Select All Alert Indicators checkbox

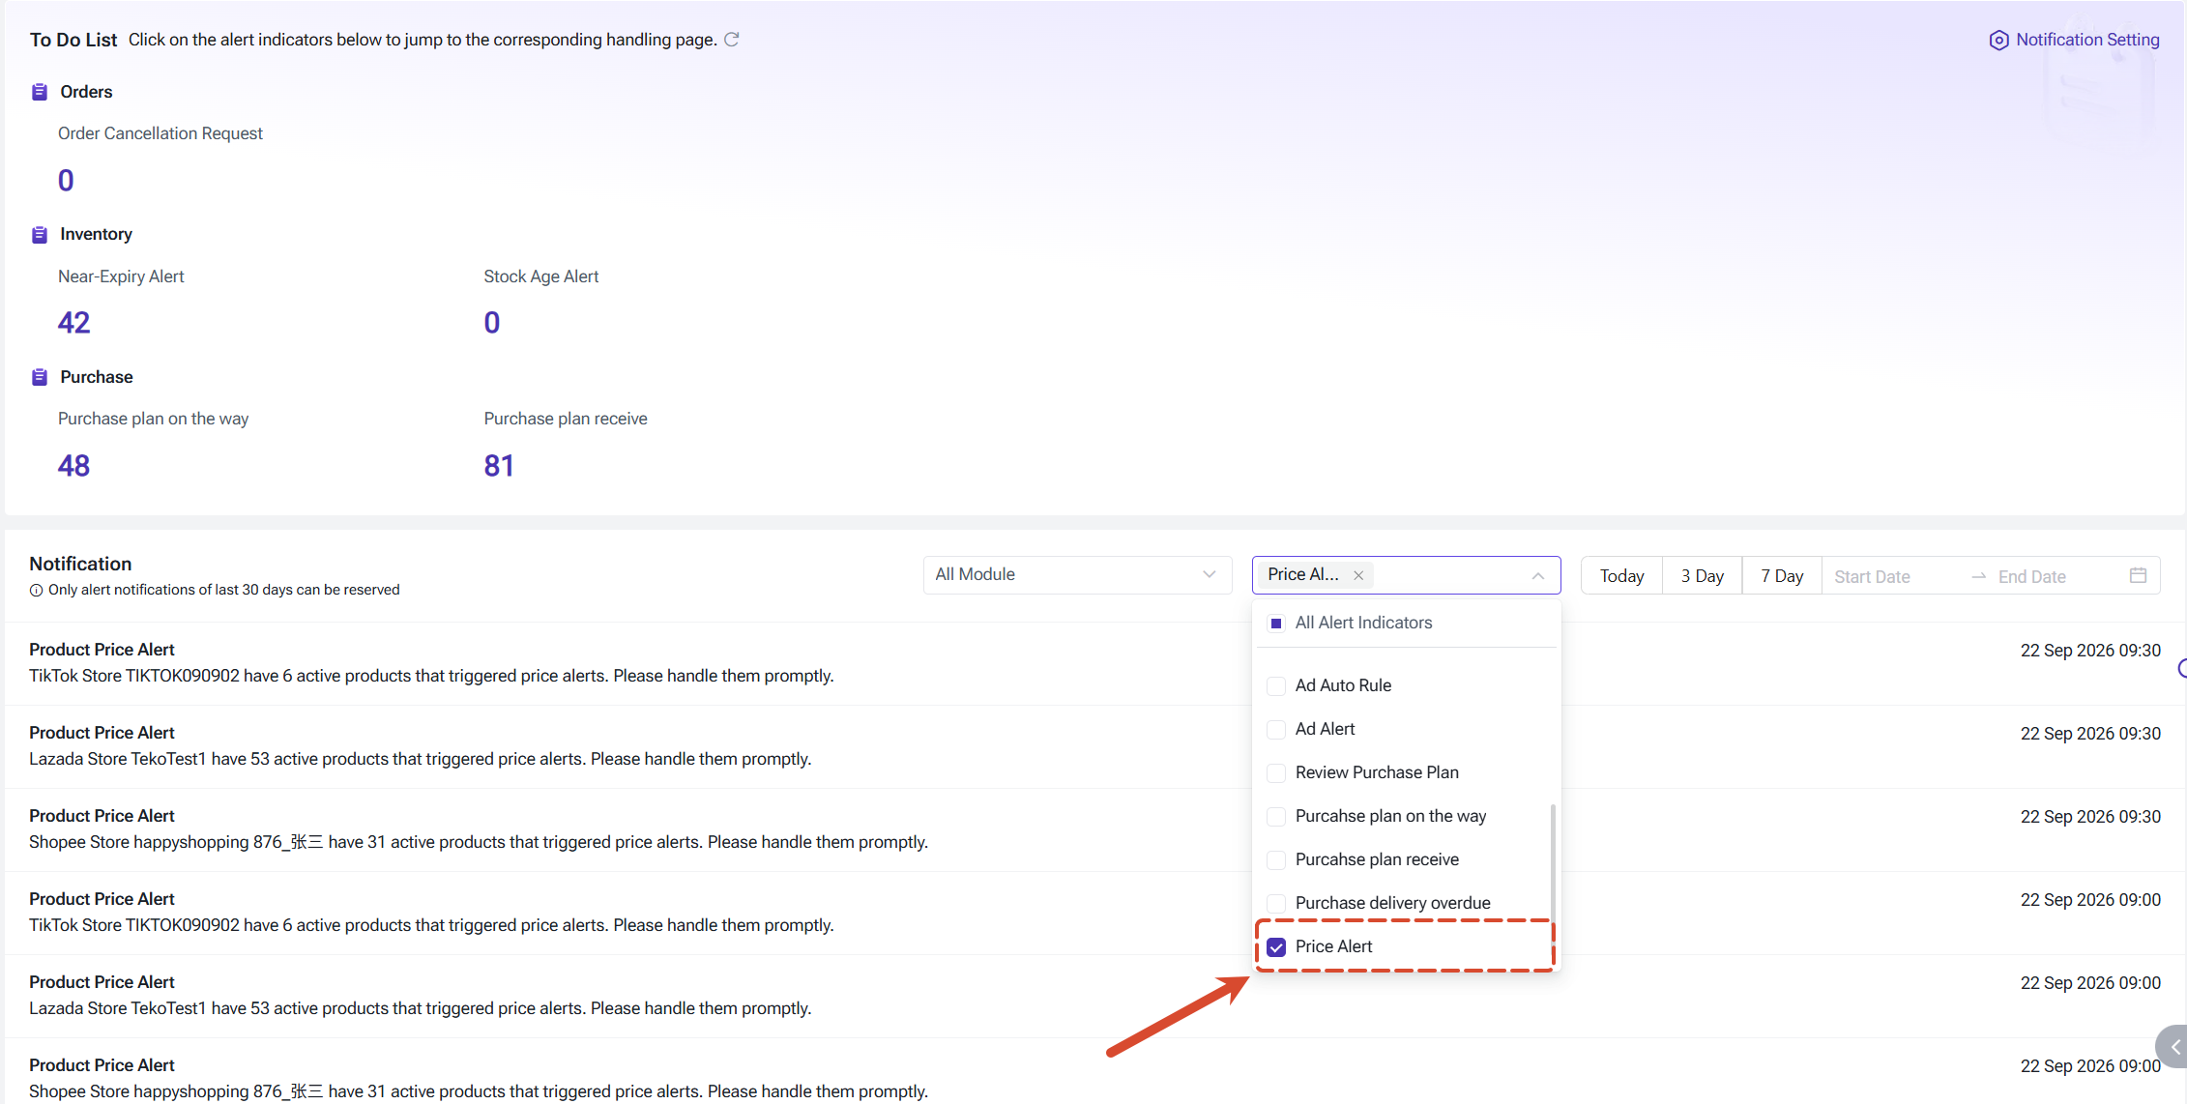1276,624
